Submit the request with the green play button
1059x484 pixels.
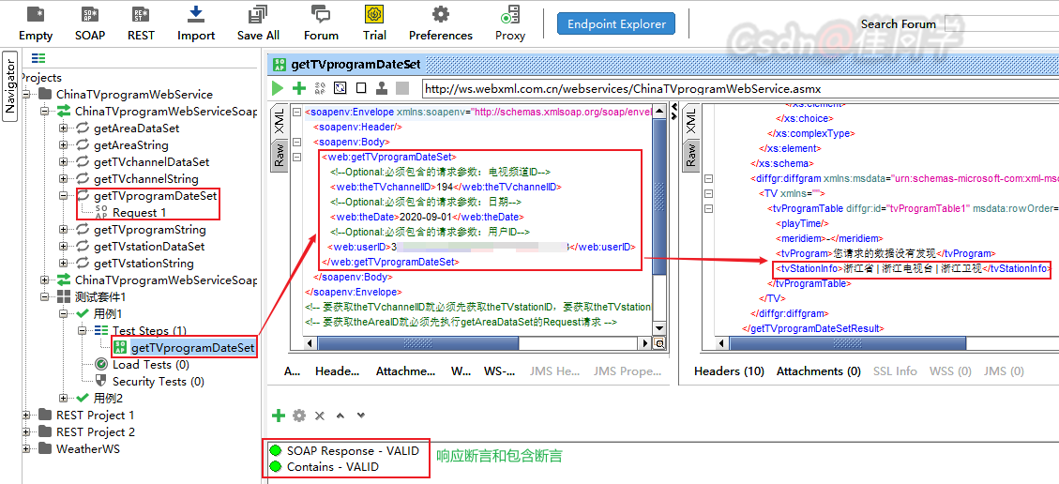[x=278, y=88]
